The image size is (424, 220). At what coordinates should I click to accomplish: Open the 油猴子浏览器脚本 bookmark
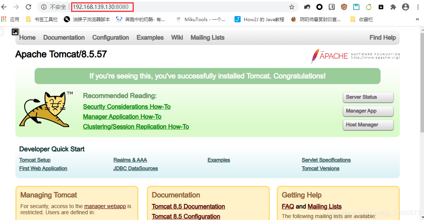point(87,19)
